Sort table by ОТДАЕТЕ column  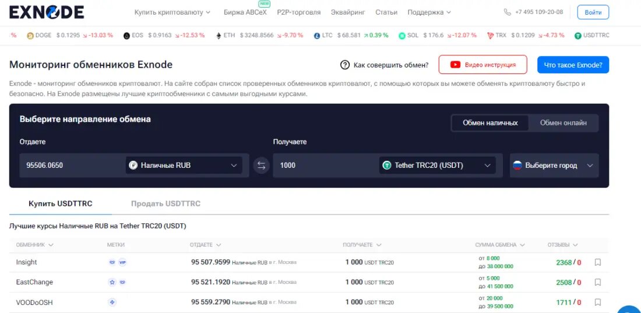coord(205,245)
